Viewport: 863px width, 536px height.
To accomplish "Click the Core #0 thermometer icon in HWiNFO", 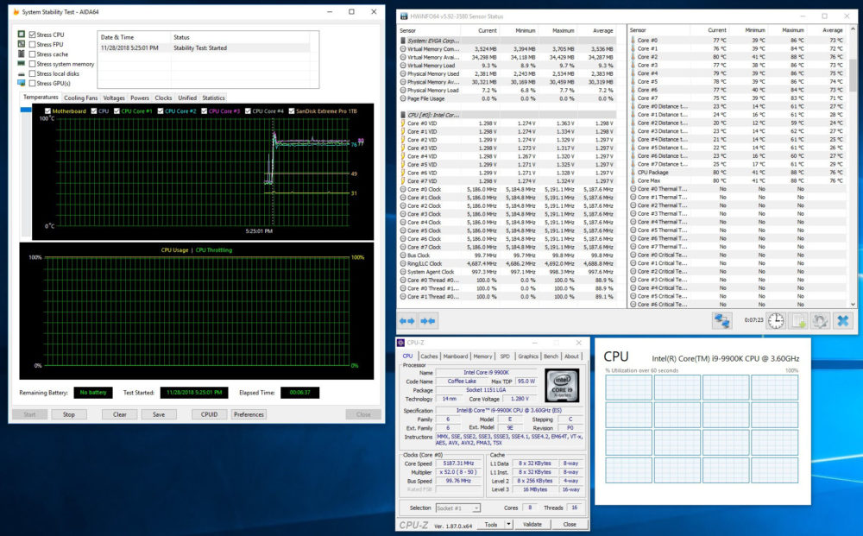I will point(633,41).
